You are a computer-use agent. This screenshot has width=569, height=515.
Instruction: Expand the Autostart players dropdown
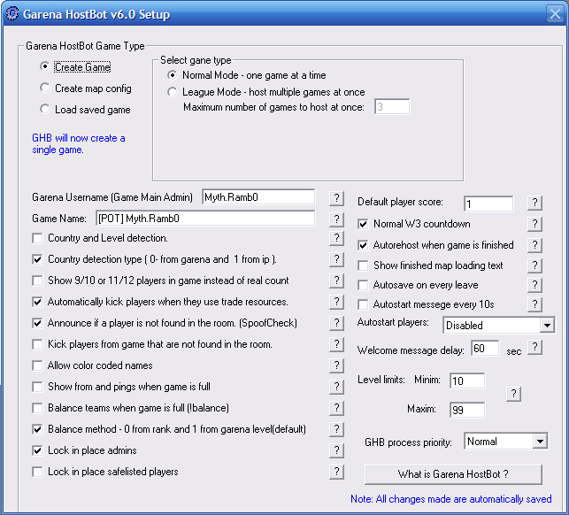[x=547, y=325]
